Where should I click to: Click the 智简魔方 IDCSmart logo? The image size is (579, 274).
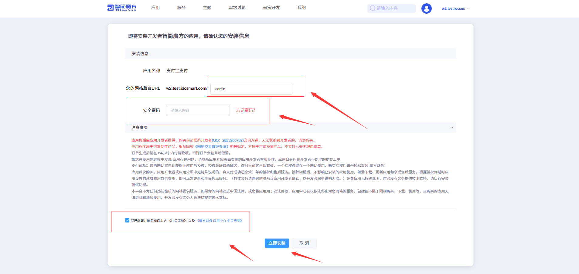[x=122, y=8]
